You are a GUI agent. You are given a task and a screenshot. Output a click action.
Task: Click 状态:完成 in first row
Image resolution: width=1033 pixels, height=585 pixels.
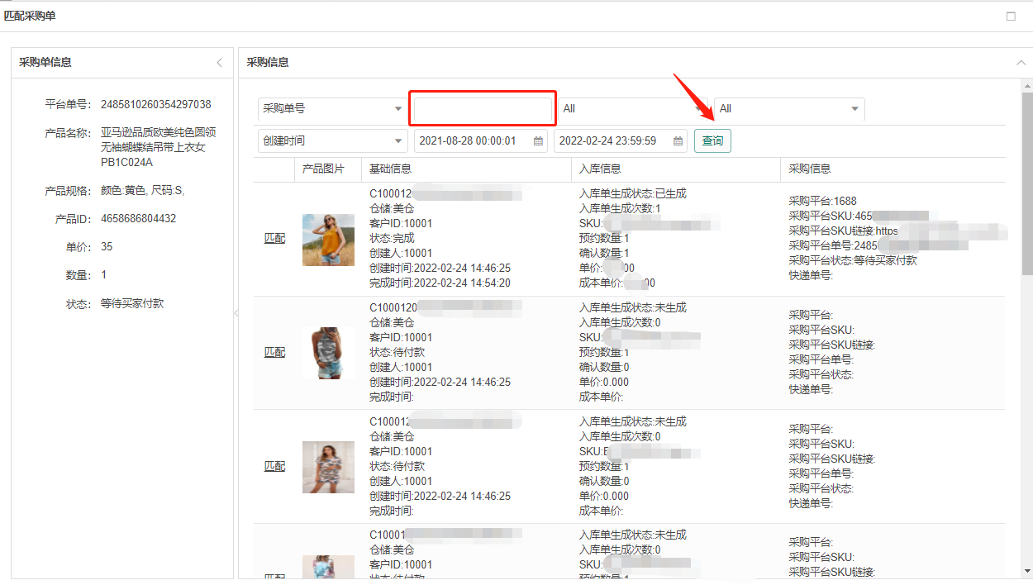coord(392,238)
